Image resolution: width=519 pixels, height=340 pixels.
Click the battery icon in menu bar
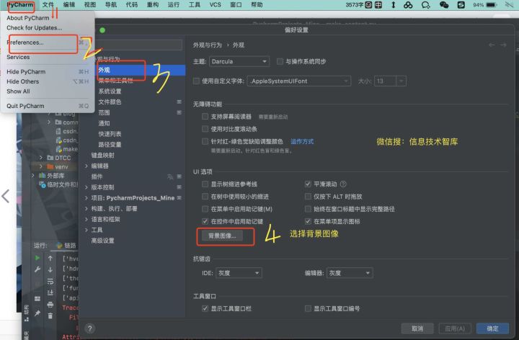point(492,4)
